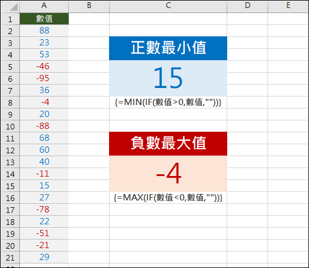
Task: Select row 21 header
Action: (10, 258)
